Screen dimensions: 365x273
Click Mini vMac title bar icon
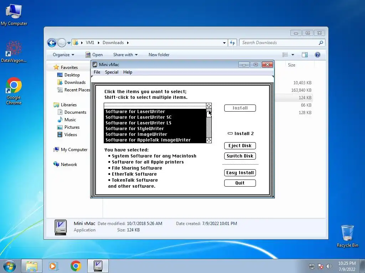95,65
